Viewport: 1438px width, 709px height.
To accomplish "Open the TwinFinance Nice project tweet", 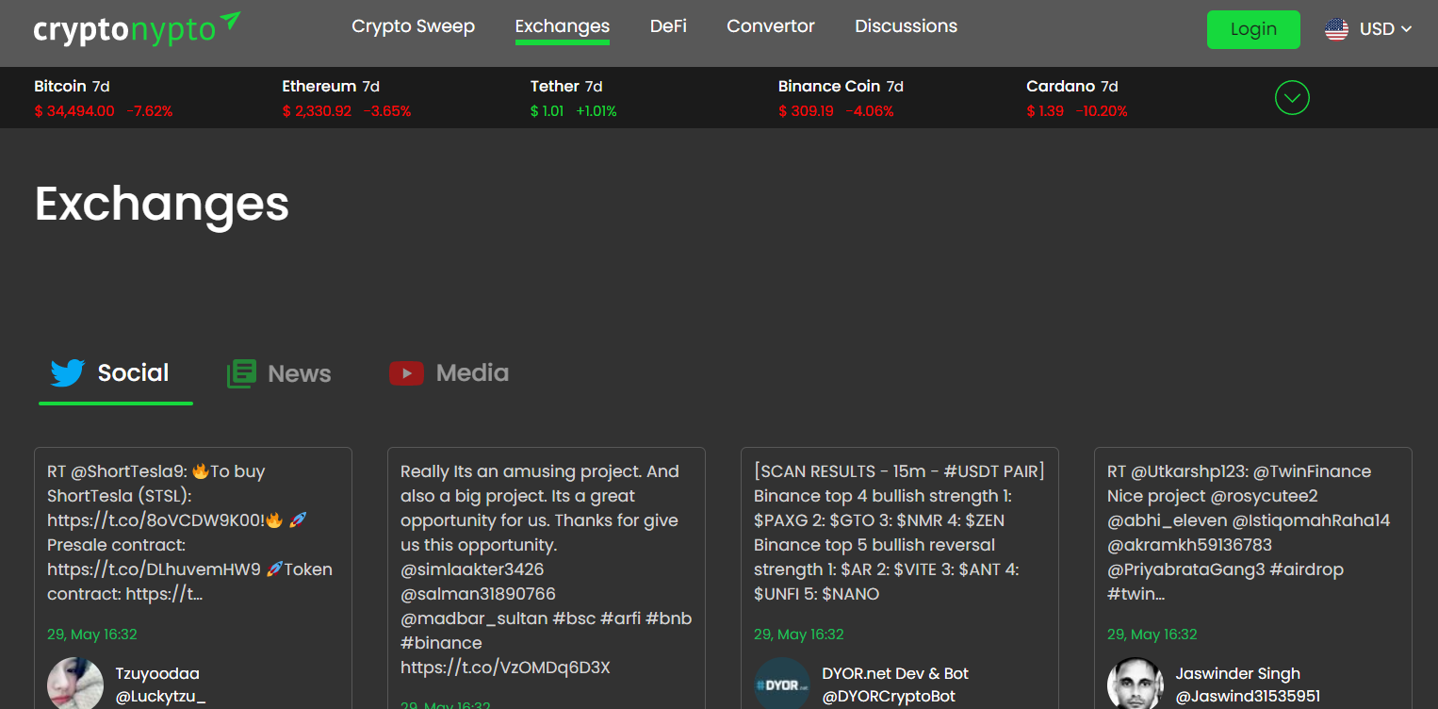I will [1249, 533].
